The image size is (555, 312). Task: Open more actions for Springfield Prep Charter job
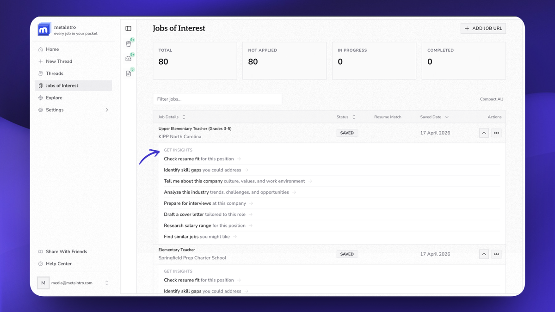[x=496, y=254]
